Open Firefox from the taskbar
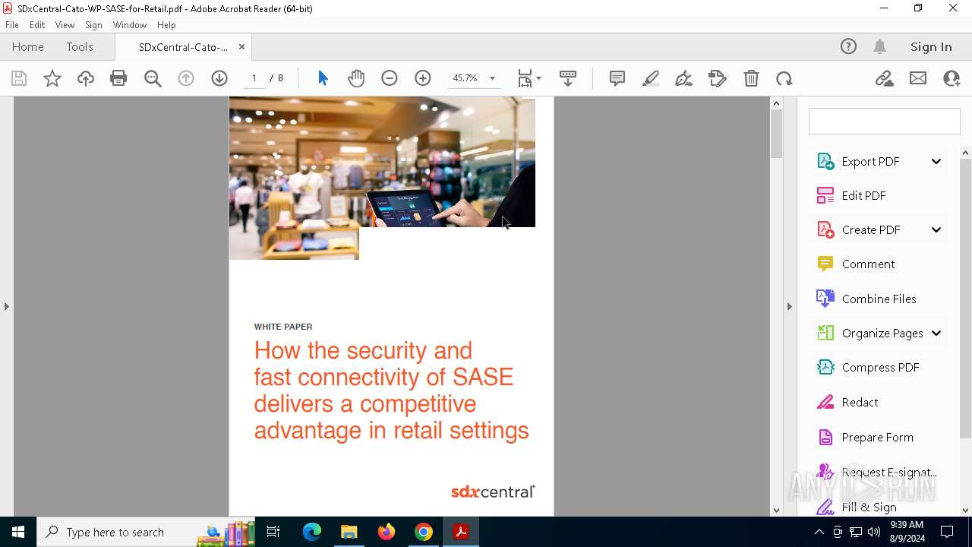 (387, 532)
